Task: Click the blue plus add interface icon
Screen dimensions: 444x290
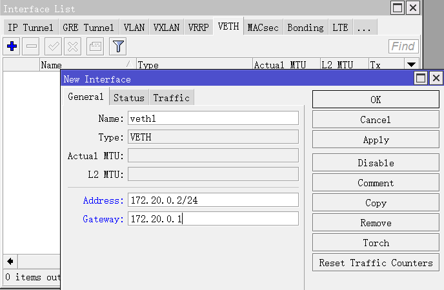Action: click(x=12, y=46)
